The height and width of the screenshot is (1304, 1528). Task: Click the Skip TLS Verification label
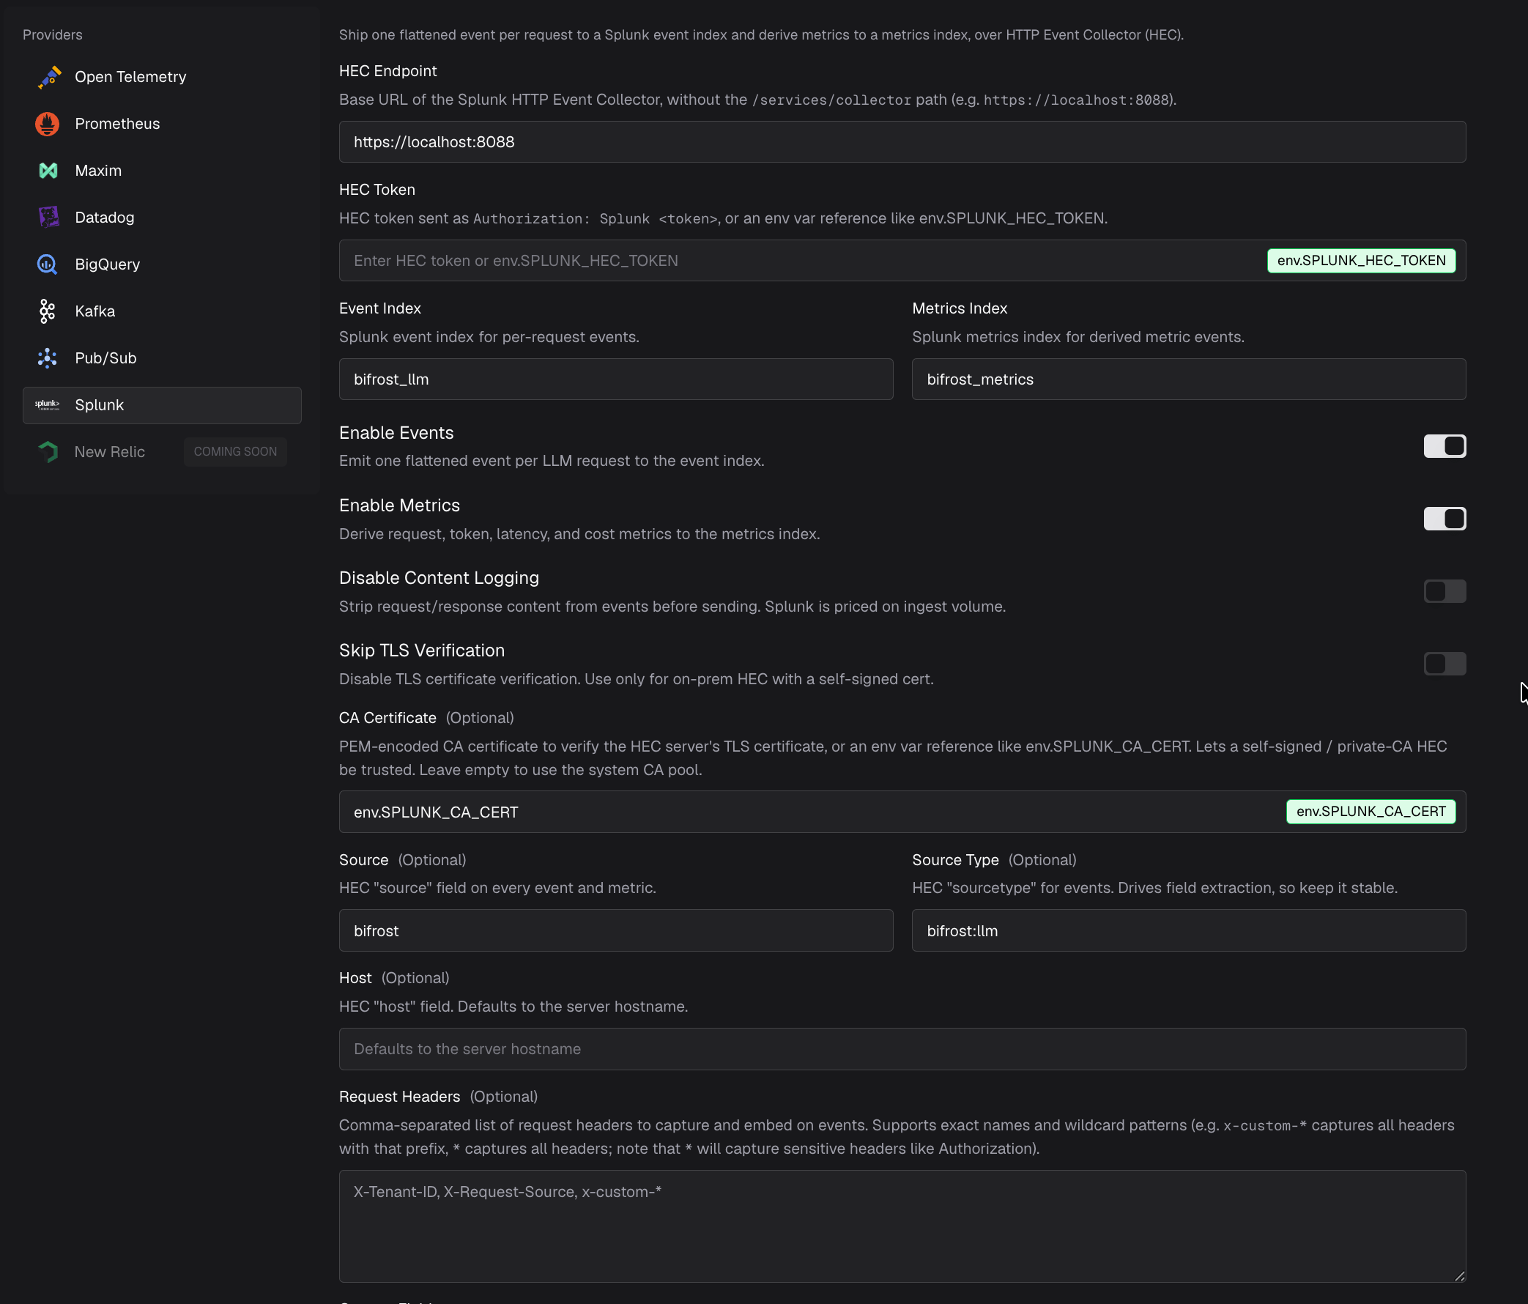[x=422, y=651]
